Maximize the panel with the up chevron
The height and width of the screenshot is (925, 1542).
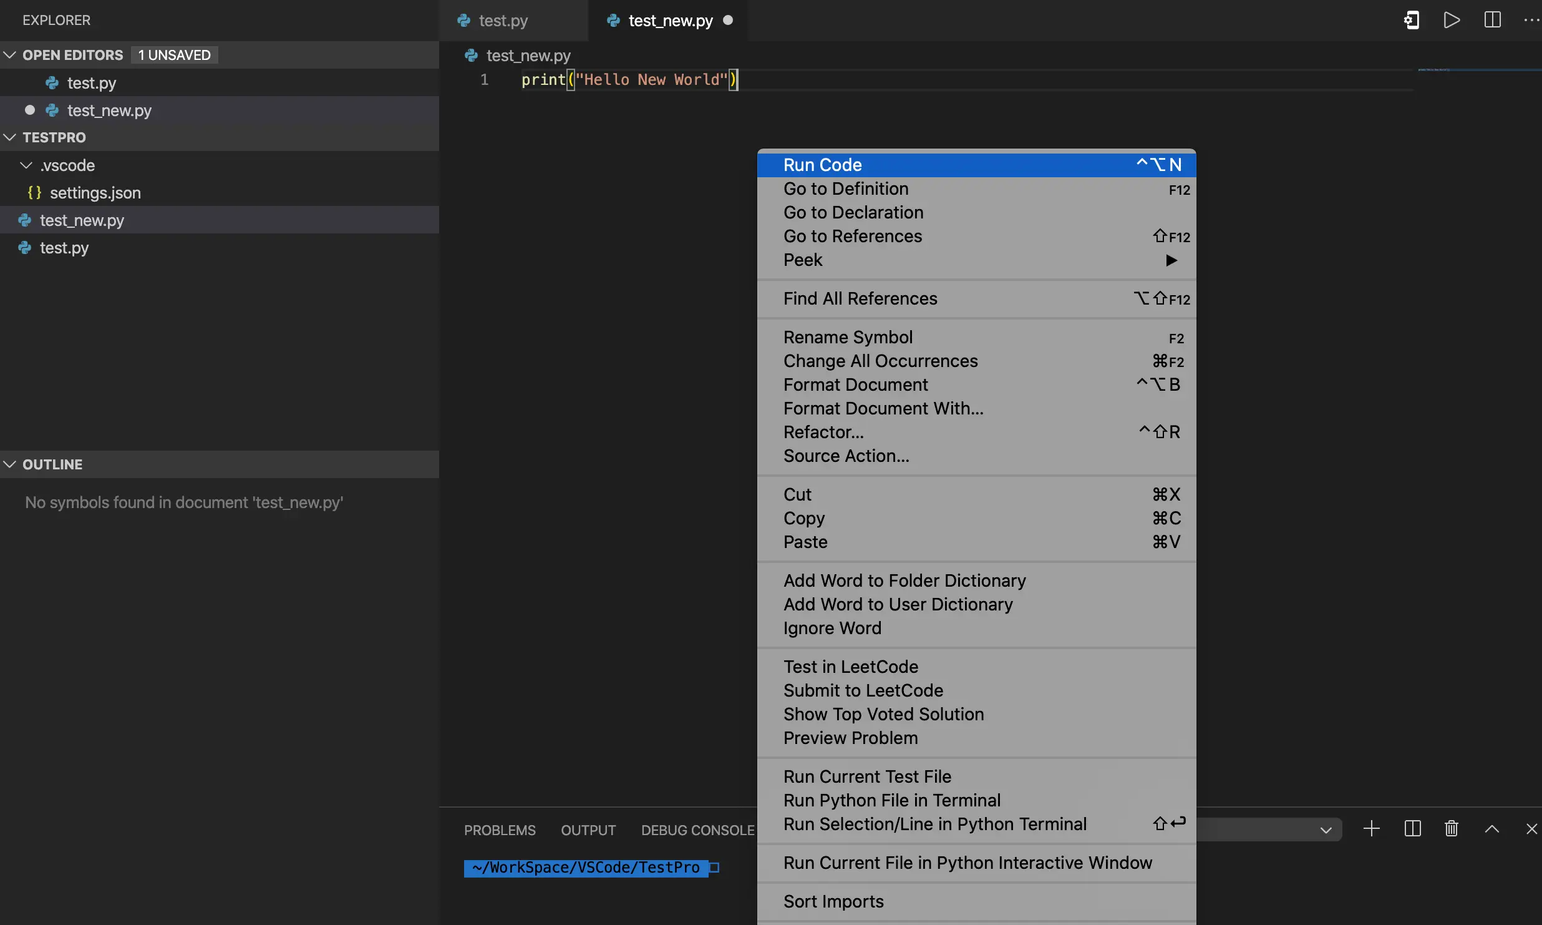click(x=1491, y=829)
